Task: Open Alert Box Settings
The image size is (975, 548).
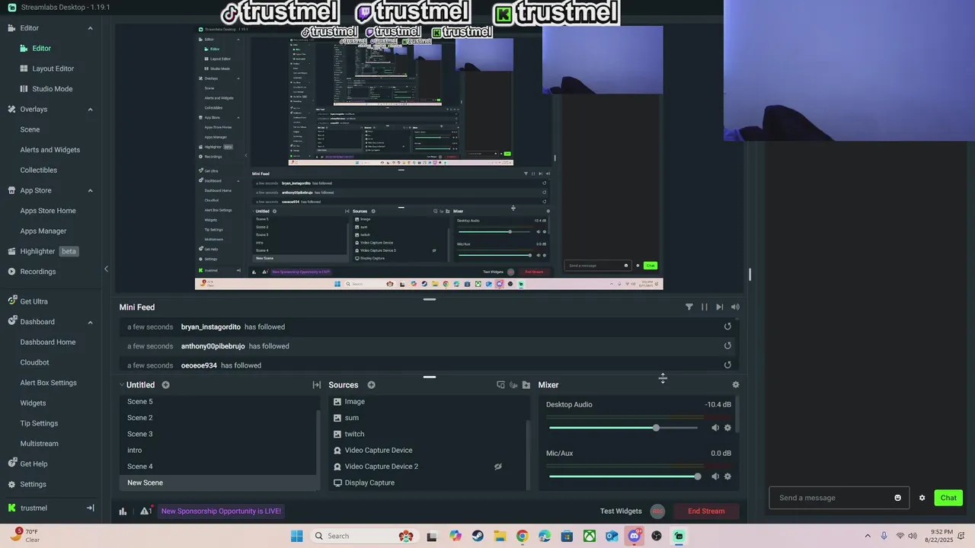Action: point(49,383)
